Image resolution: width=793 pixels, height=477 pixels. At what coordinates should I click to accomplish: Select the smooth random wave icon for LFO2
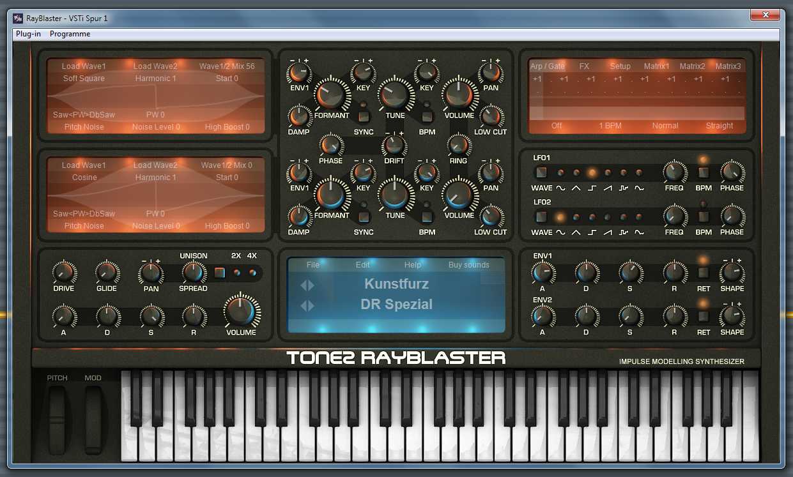click(x=639, y=232)
